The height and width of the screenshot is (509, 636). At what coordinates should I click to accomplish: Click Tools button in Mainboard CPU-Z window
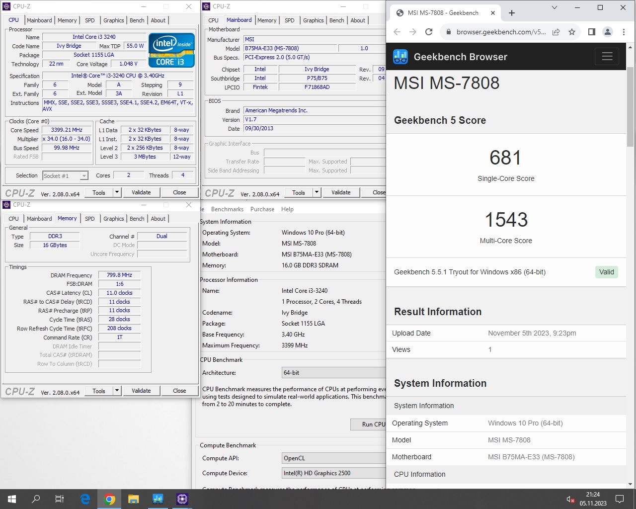click(x=299, y=192)
